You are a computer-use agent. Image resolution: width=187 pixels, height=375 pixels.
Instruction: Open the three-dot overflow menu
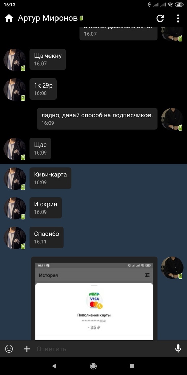pos(178,18)
